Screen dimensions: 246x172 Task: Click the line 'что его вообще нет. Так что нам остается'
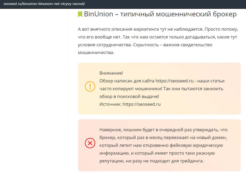click(157, 37)
